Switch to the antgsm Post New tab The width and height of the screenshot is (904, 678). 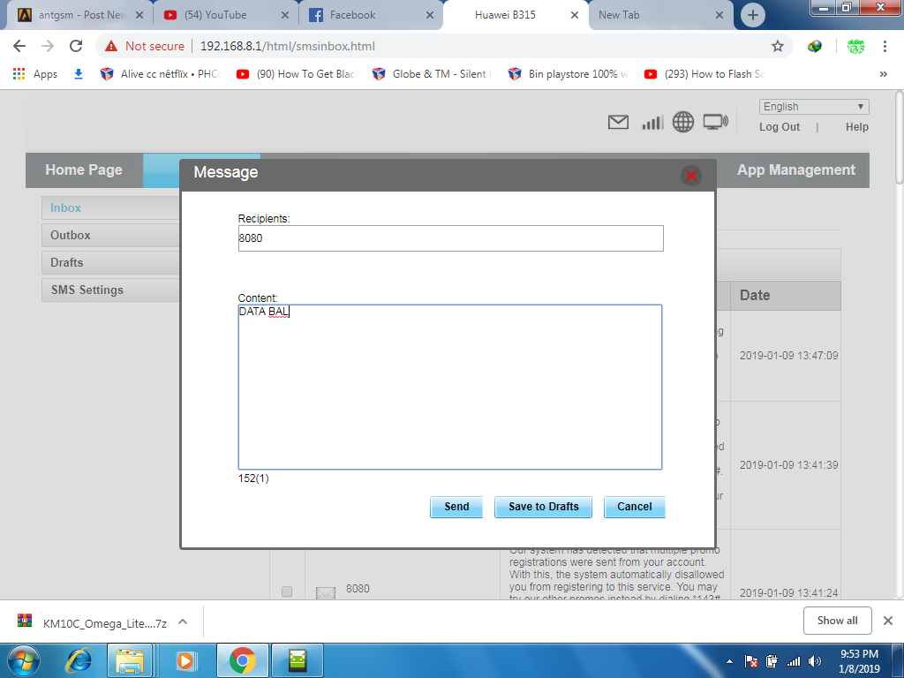pyautogui.click(x=79, y=15)
